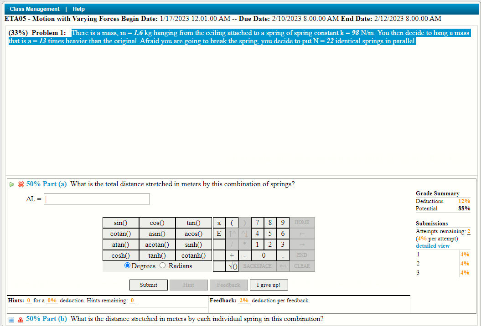Click the BACKSPACE key
The height and width of the screenshot is (326, 481).
(258, 266)
